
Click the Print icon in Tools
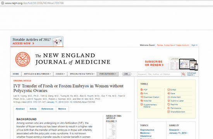point(141,93)
